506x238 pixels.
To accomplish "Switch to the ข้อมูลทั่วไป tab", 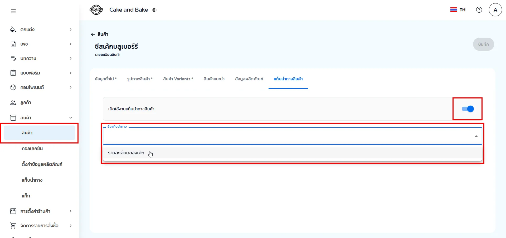I will pyautogui.click(x=105, y=79).
